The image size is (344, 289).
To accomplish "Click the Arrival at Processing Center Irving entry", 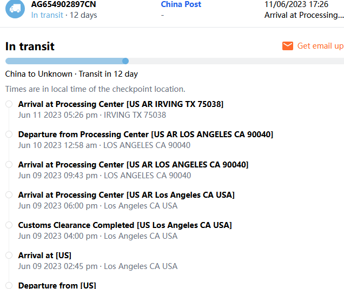I will pyautogui.click(x=121, y=104).
